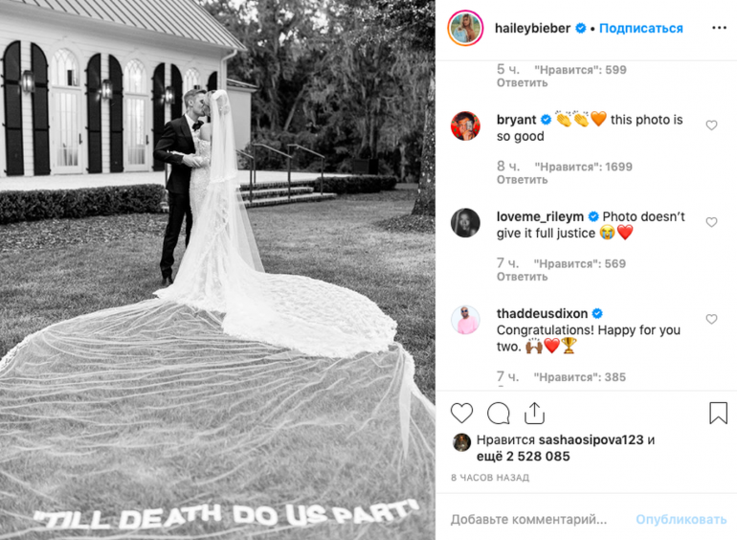
Task: Click Ответить under loveme_rileym's comment
Action: [523, 277]
